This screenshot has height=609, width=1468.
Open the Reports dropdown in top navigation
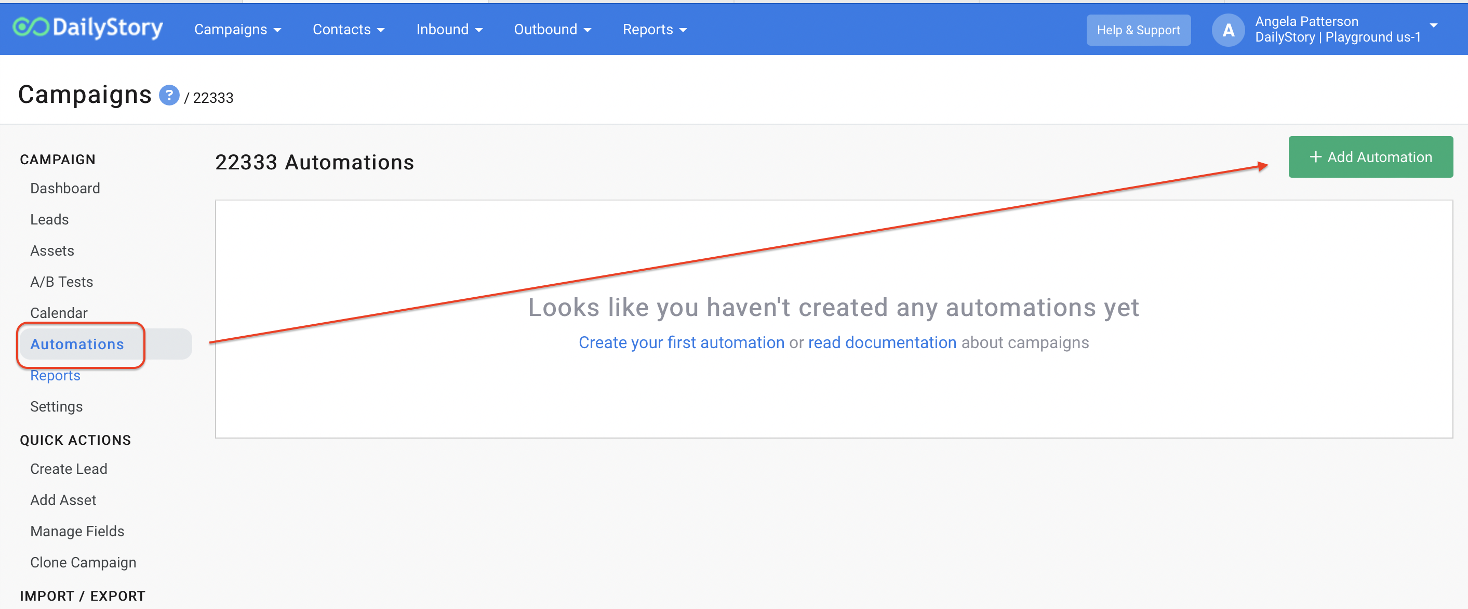click(654, 30)
